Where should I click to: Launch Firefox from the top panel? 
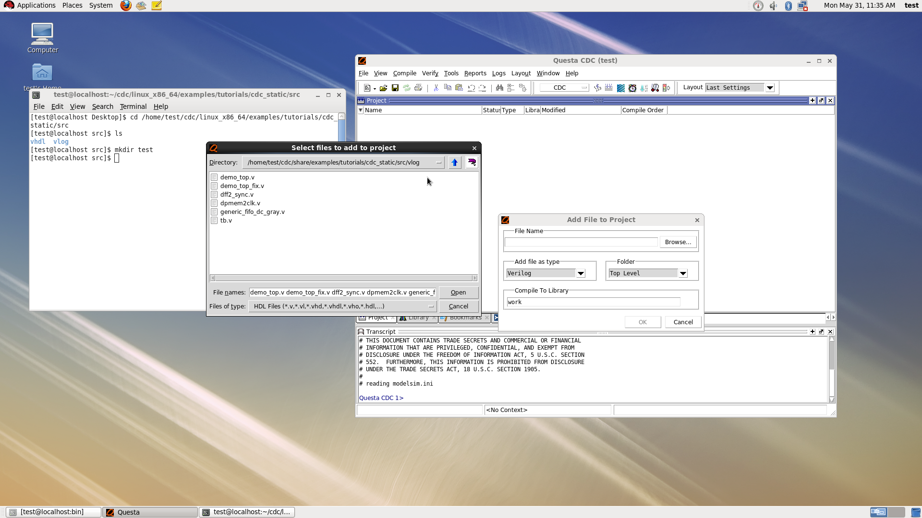pos(126,6)
